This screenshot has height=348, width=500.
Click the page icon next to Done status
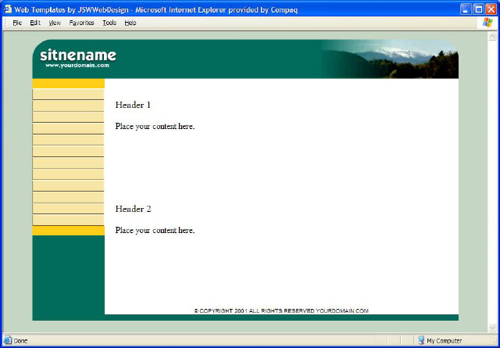[8, 340]
